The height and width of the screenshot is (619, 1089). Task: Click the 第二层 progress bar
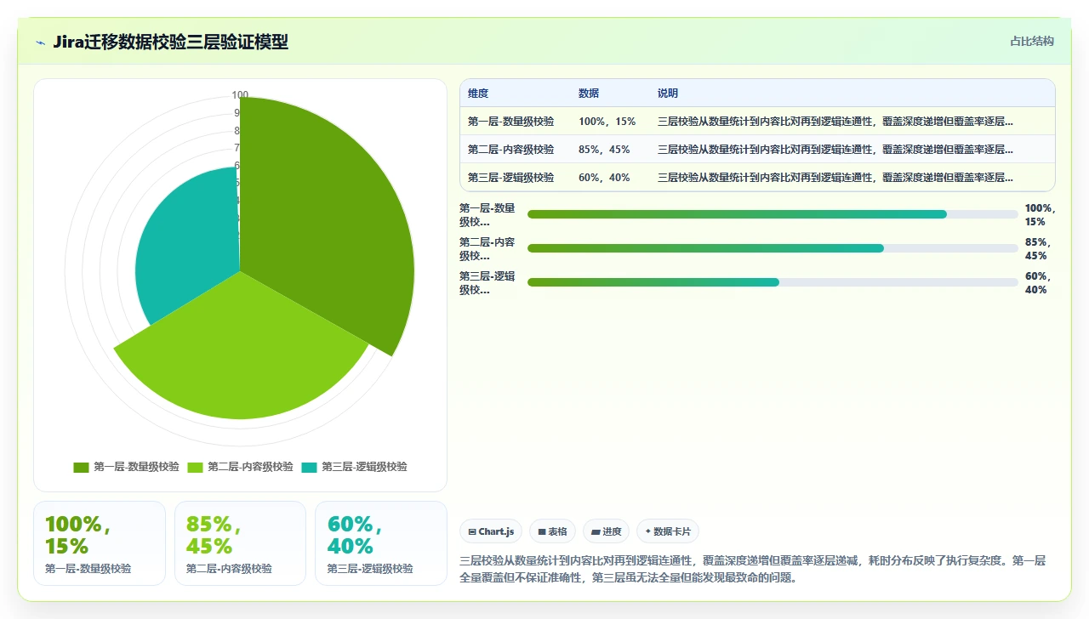(x=773, y=248)
